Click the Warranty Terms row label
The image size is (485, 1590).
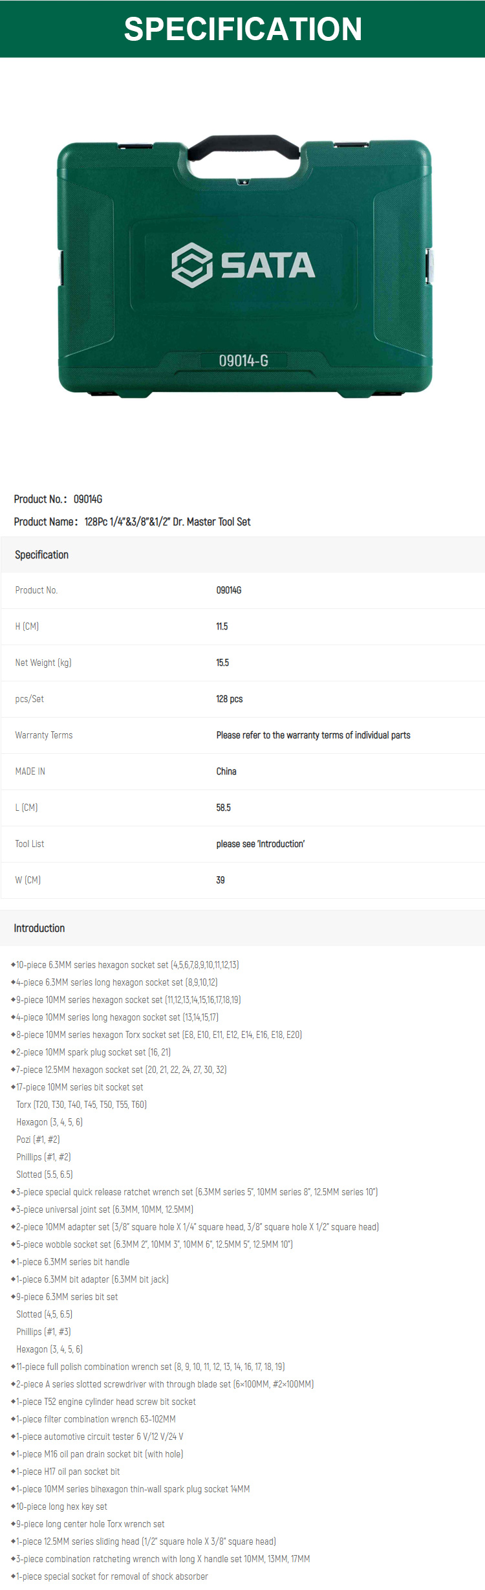[x=44, y=735]
